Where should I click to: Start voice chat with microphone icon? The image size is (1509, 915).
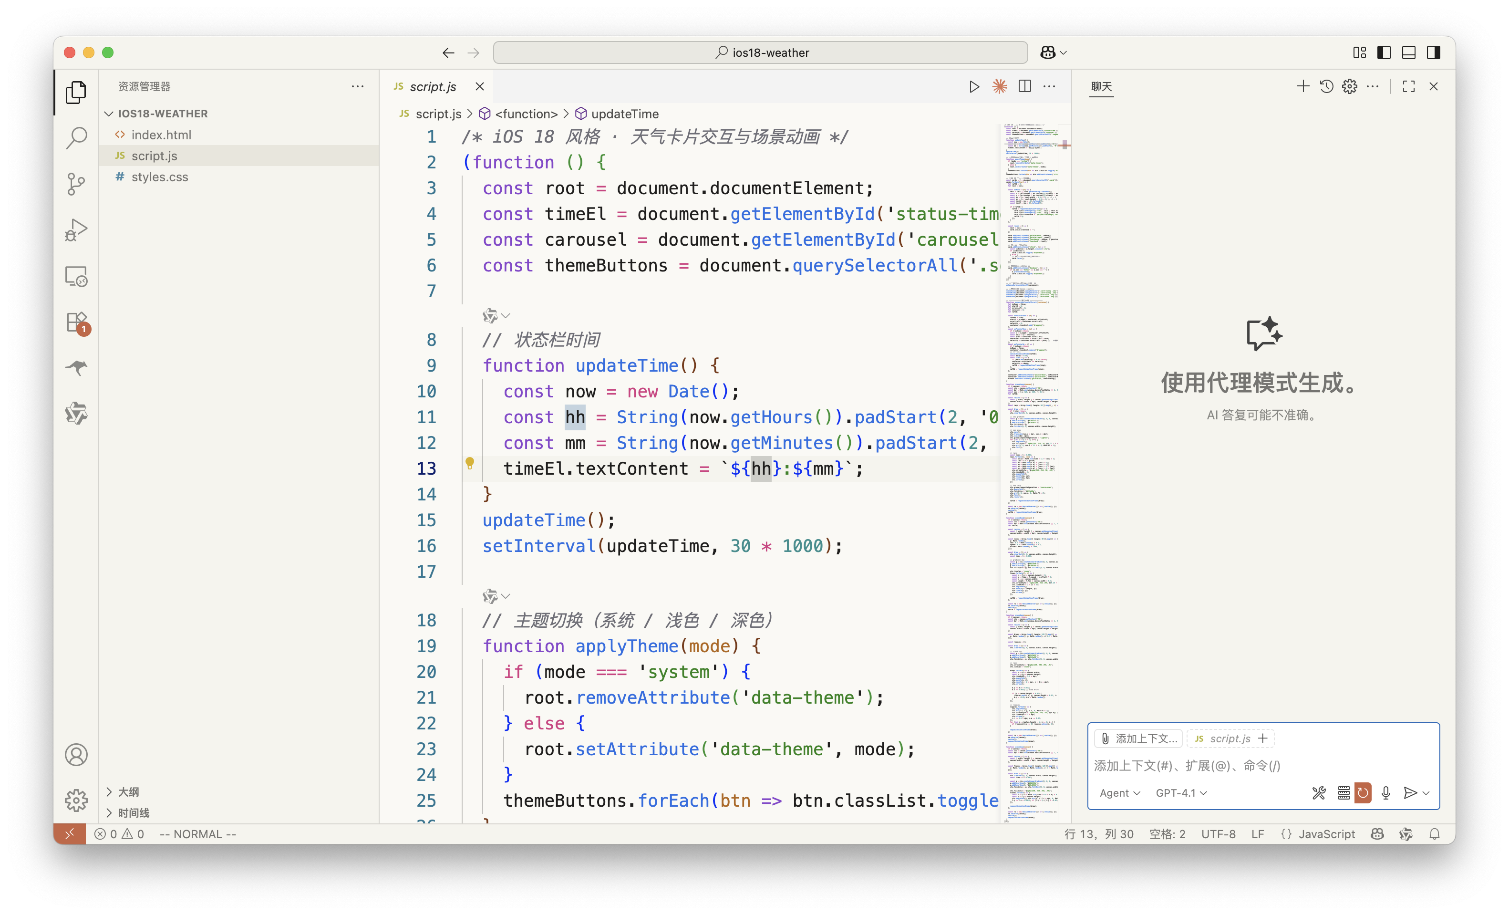click(1386, 793)
